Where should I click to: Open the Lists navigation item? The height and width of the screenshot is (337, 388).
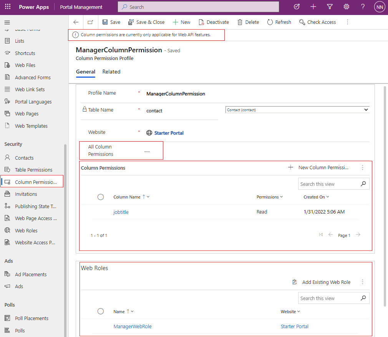tap(20, 41)
